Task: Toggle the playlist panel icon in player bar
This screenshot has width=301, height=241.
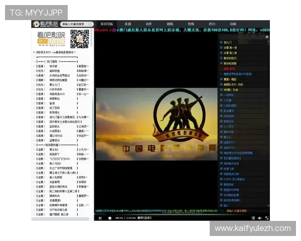Action: click(x=253, y=218)
